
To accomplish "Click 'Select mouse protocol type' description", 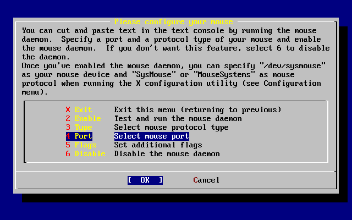I will [171, 127].
